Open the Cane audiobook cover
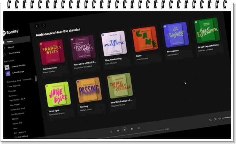236x144 pixels. (x=145, y=39)
